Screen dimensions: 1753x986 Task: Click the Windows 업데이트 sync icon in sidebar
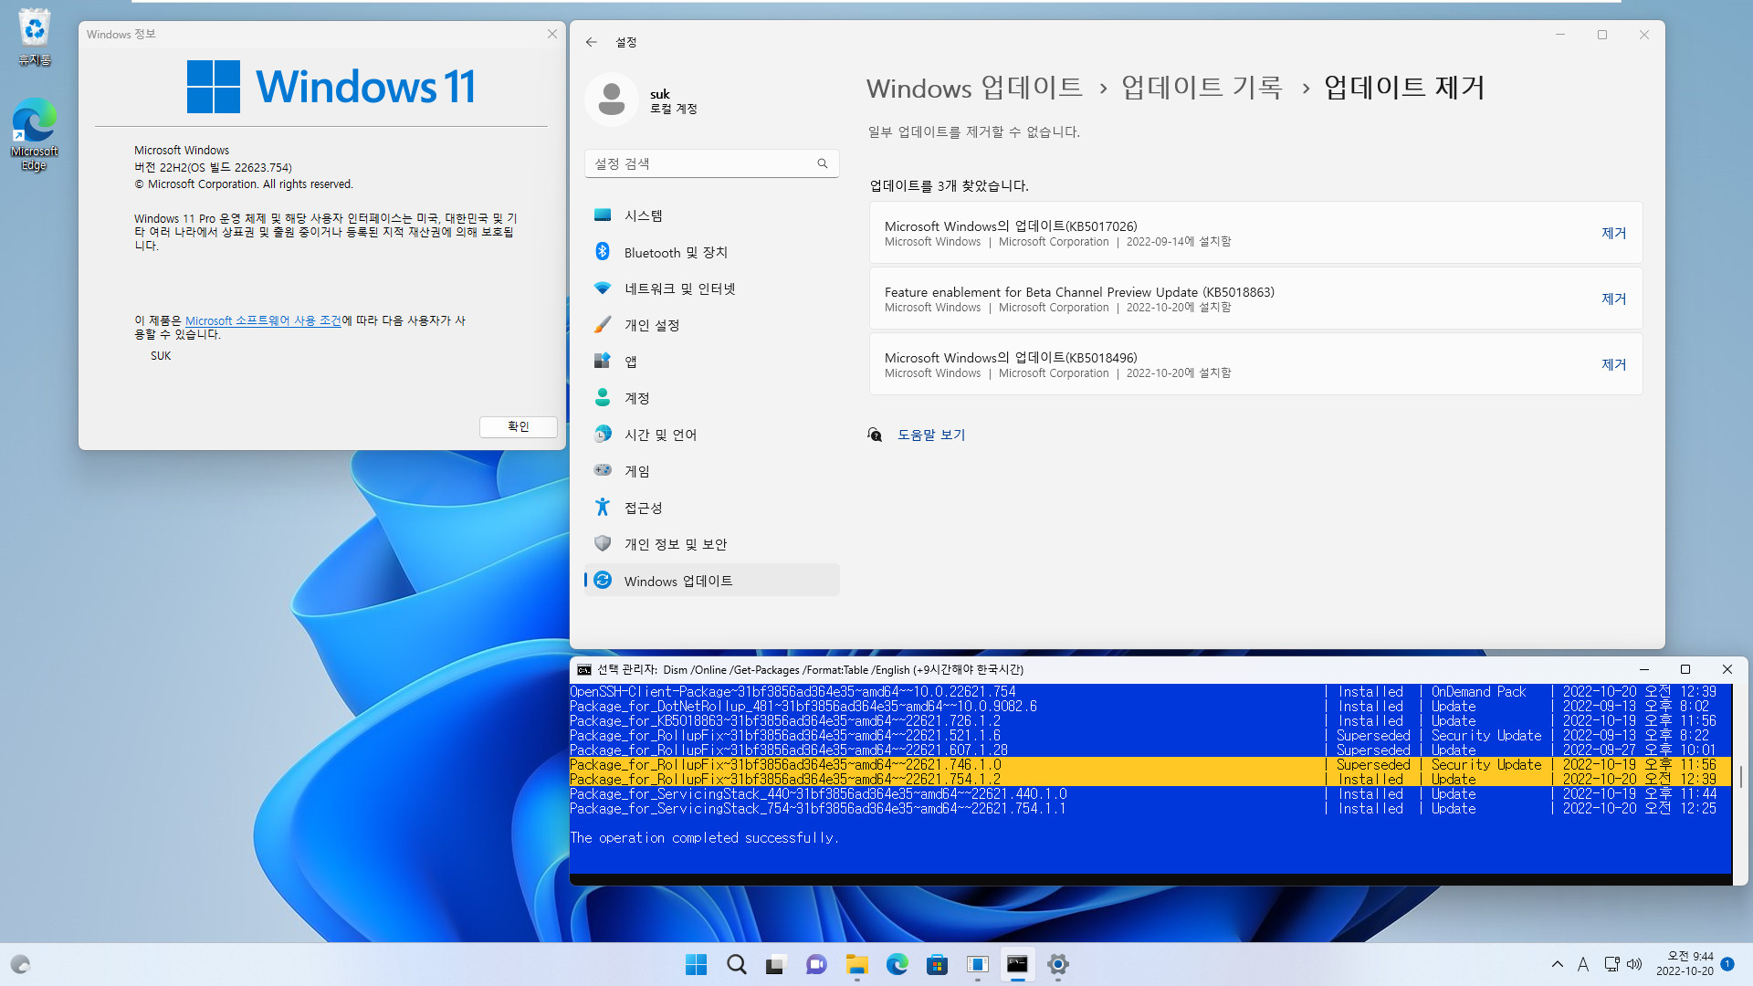pos(603,580)
